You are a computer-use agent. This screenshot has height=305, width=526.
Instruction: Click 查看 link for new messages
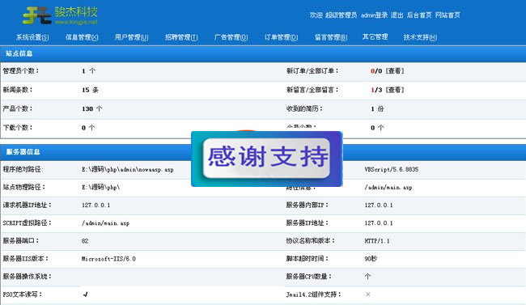coord(395,90)
